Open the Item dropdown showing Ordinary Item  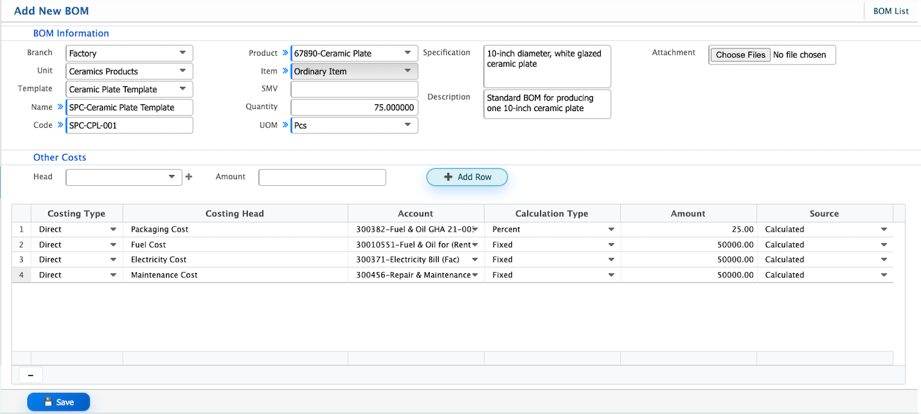(354, 71)
